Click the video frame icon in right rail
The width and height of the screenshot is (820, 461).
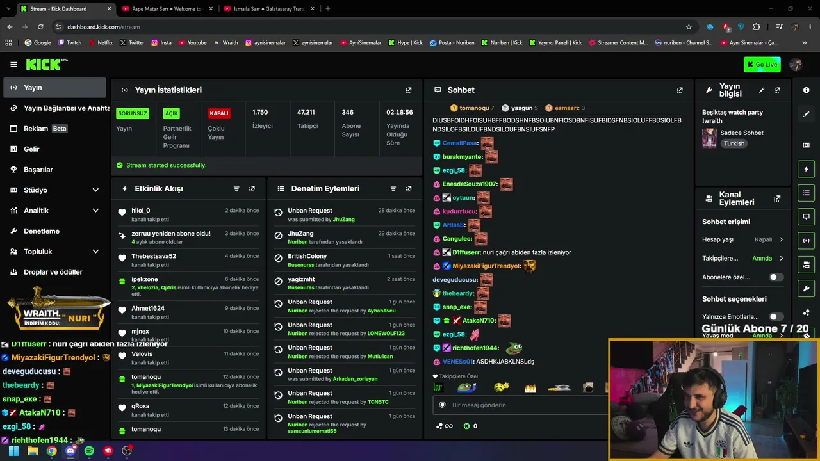(x=807, y=145)
